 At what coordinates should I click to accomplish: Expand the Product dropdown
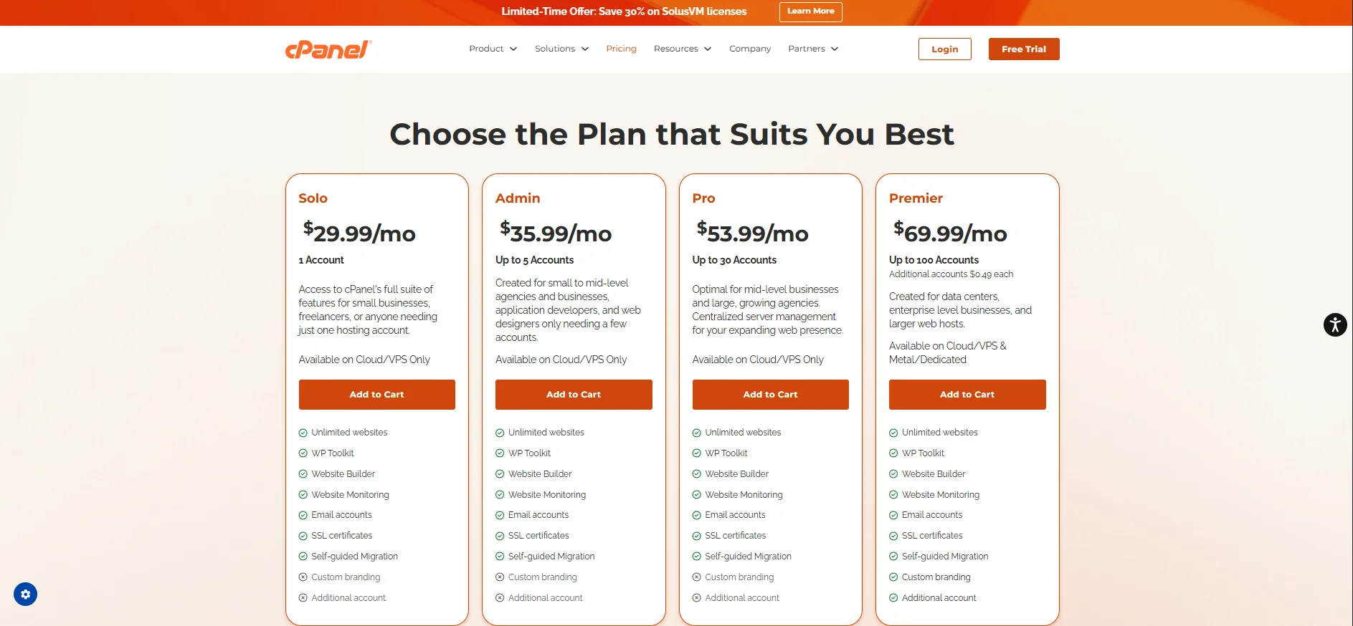click(493, 49)
